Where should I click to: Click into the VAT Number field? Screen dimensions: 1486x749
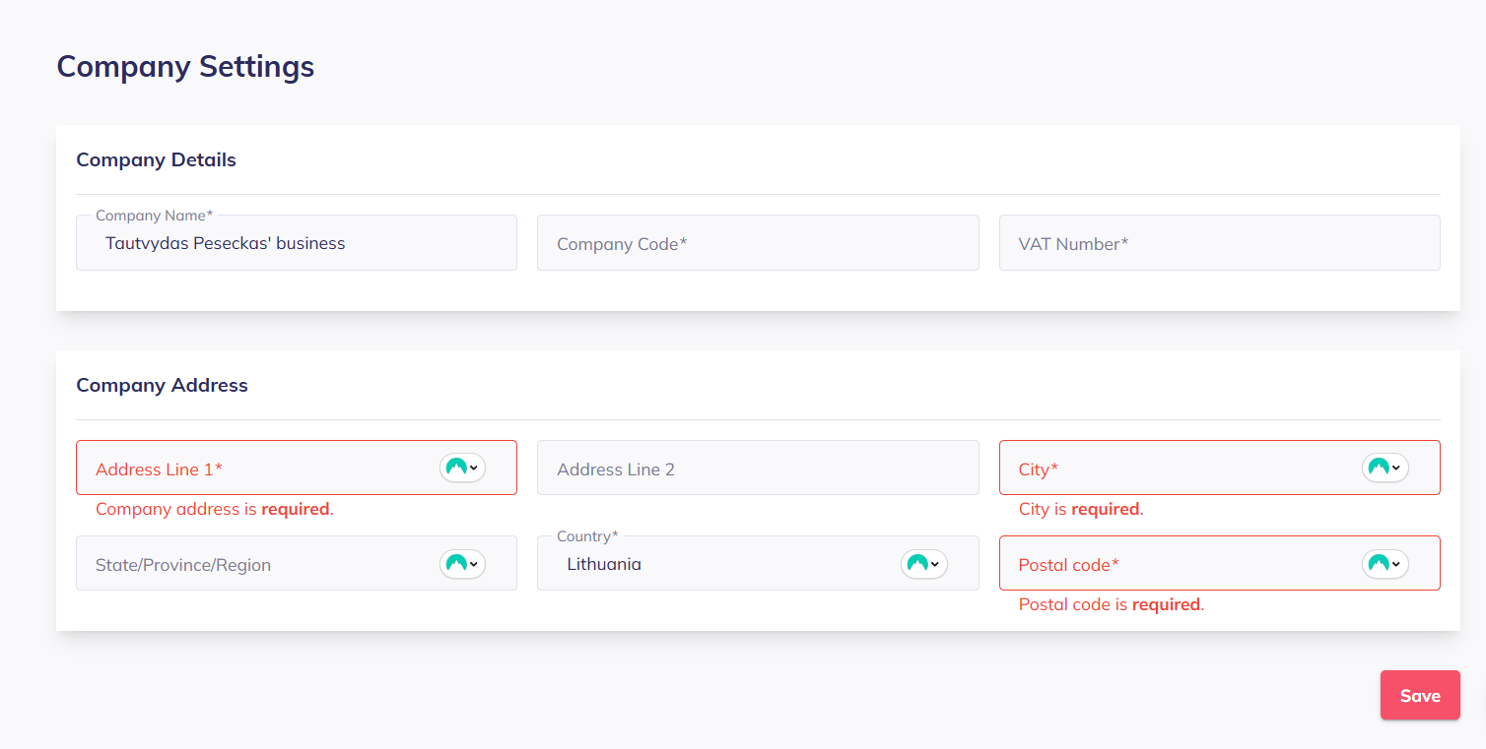(1219, 243)
